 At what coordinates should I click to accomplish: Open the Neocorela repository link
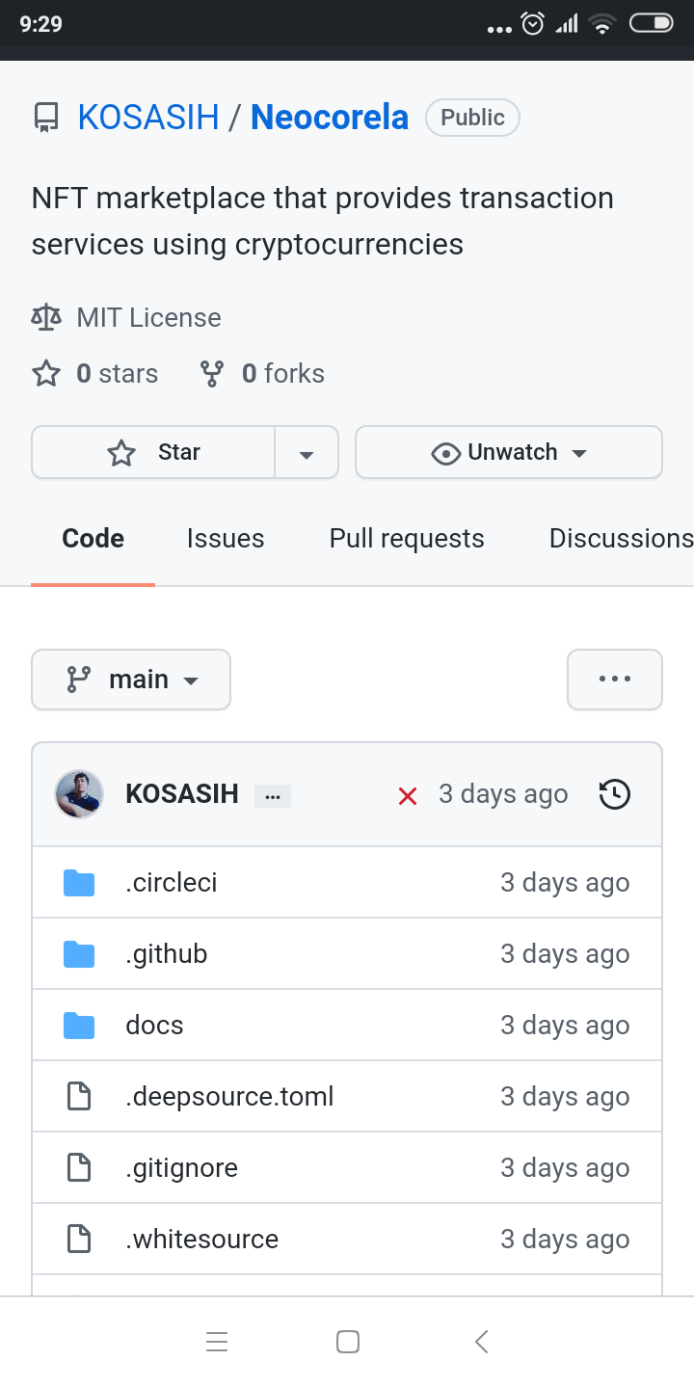(x=330, y=118)
